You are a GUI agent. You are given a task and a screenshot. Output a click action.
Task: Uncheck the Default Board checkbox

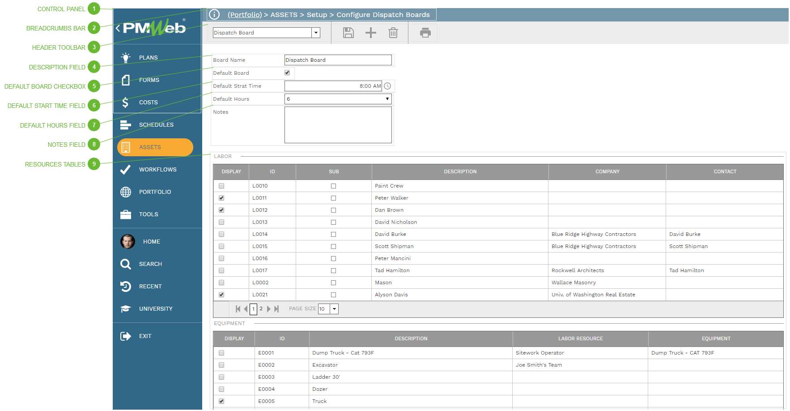pyautogui.click(x=287, y=73)
